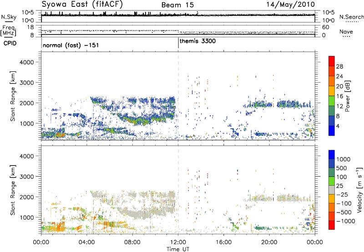364x252 pixels.
Task: Click the dashed 12:00 line in velocity panel
Action: pos(178,189)
